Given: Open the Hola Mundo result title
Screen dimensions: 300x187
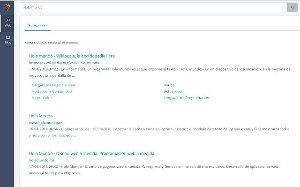Looking at the screenshot, I should [41, 116].
